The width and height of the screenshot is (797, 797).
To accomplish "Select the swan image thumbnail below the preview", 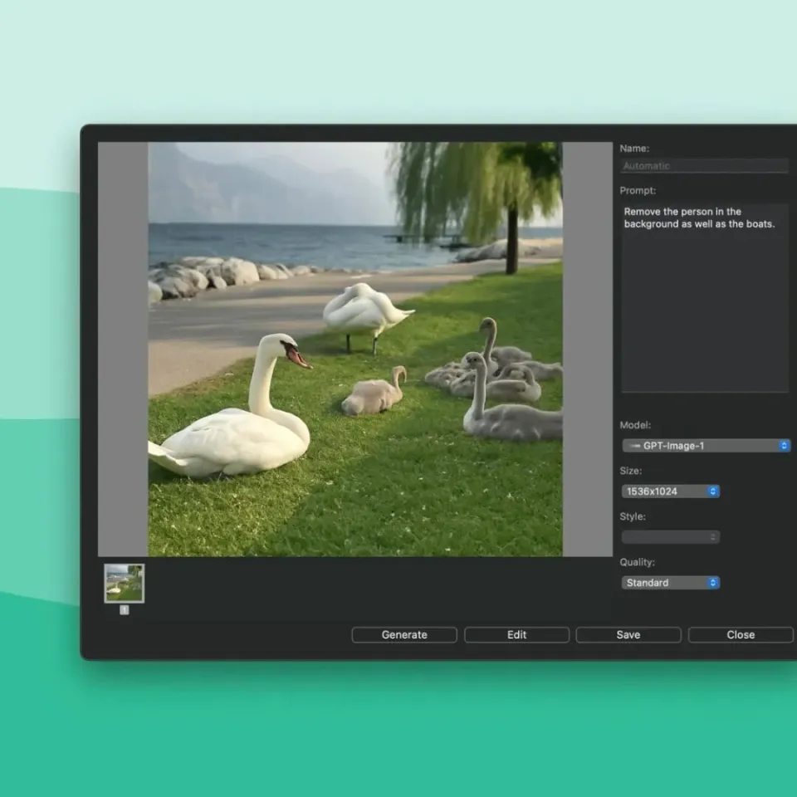I will [x=125, y=583].
